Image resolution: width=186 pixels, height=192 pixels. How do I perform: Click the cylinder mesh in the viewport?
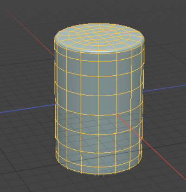pos(99,99)
